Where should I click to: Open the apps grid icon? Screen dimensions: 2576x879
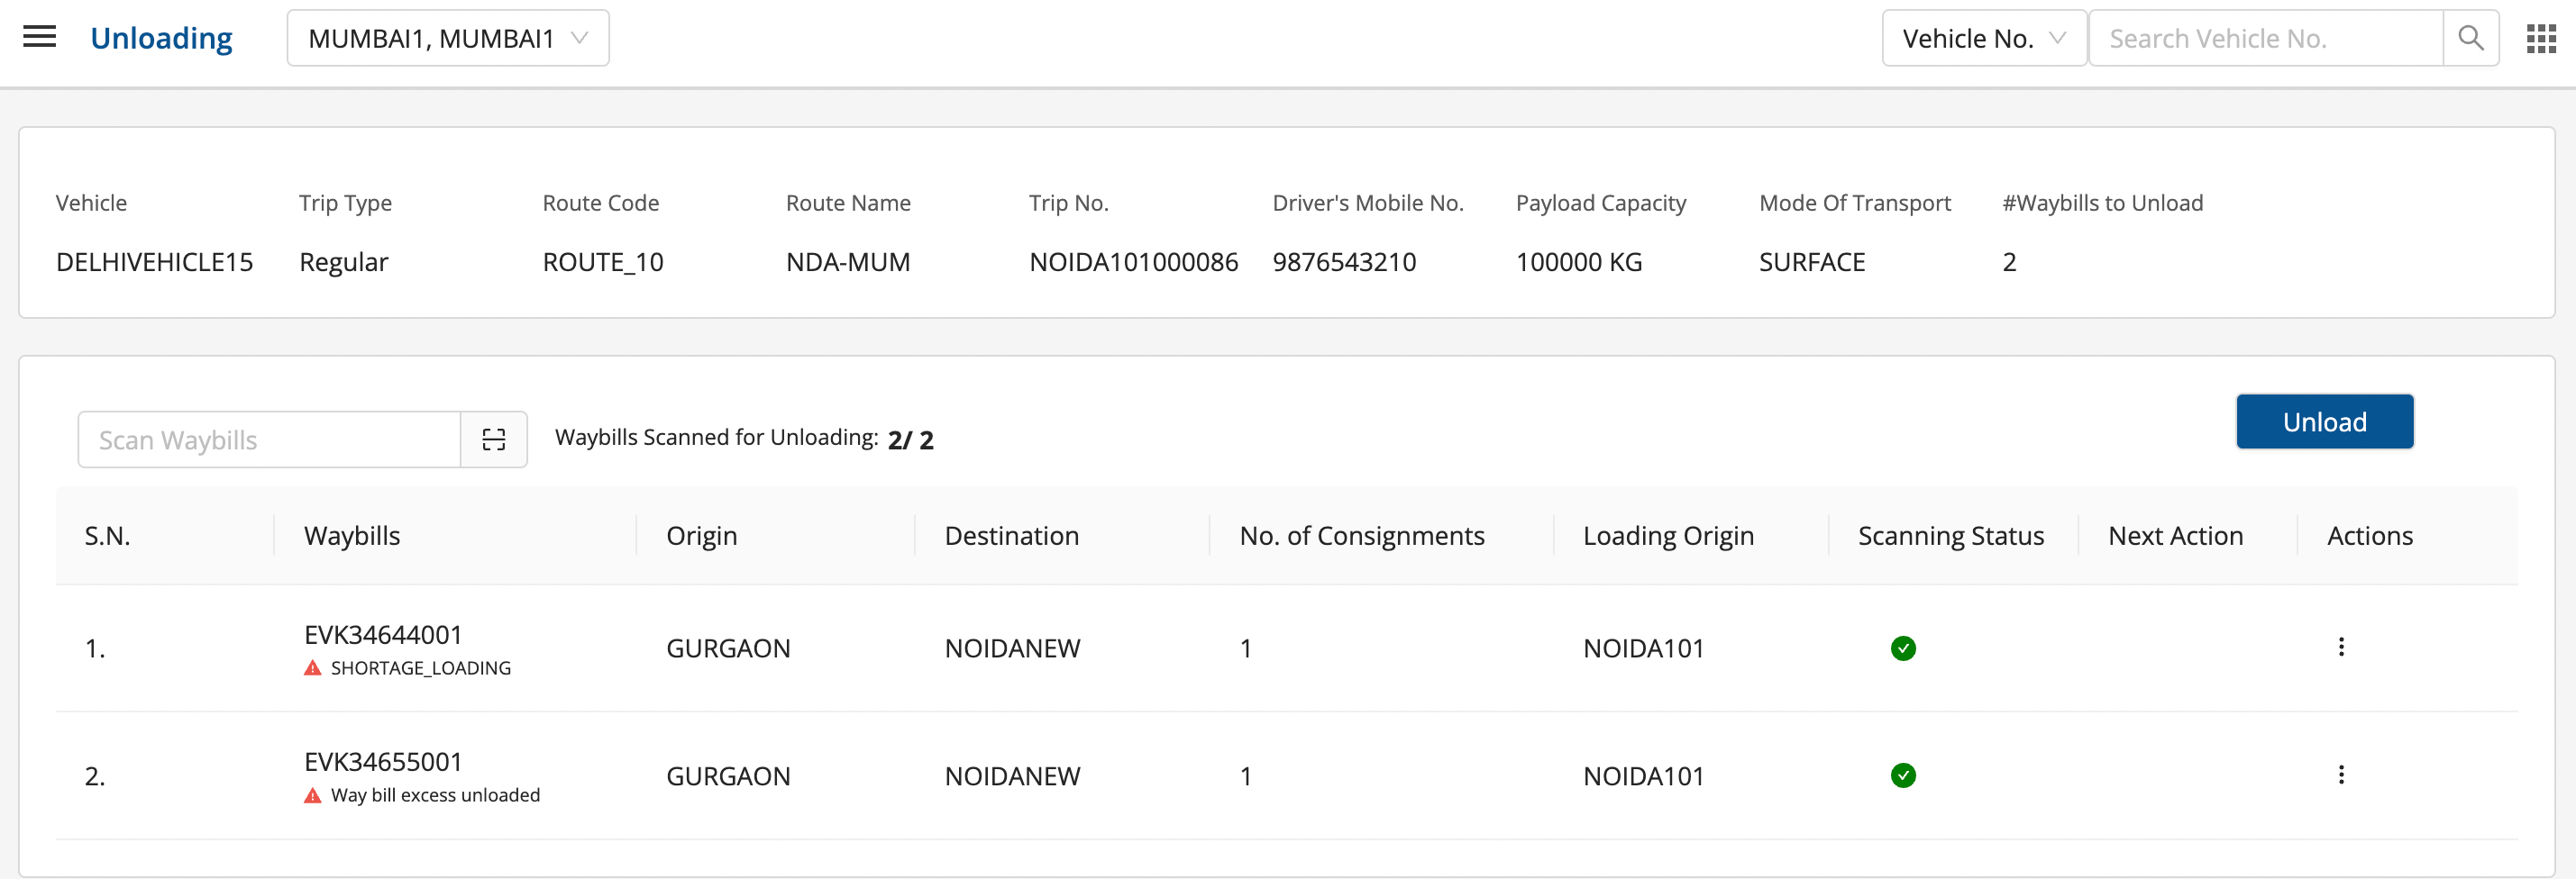pyautogui.click(x=2540, y=38)
